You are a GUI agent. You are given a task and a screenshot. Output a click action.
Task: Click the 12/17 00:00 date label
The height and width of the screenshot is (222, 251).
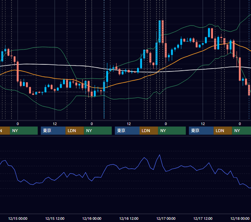point(166,218)
